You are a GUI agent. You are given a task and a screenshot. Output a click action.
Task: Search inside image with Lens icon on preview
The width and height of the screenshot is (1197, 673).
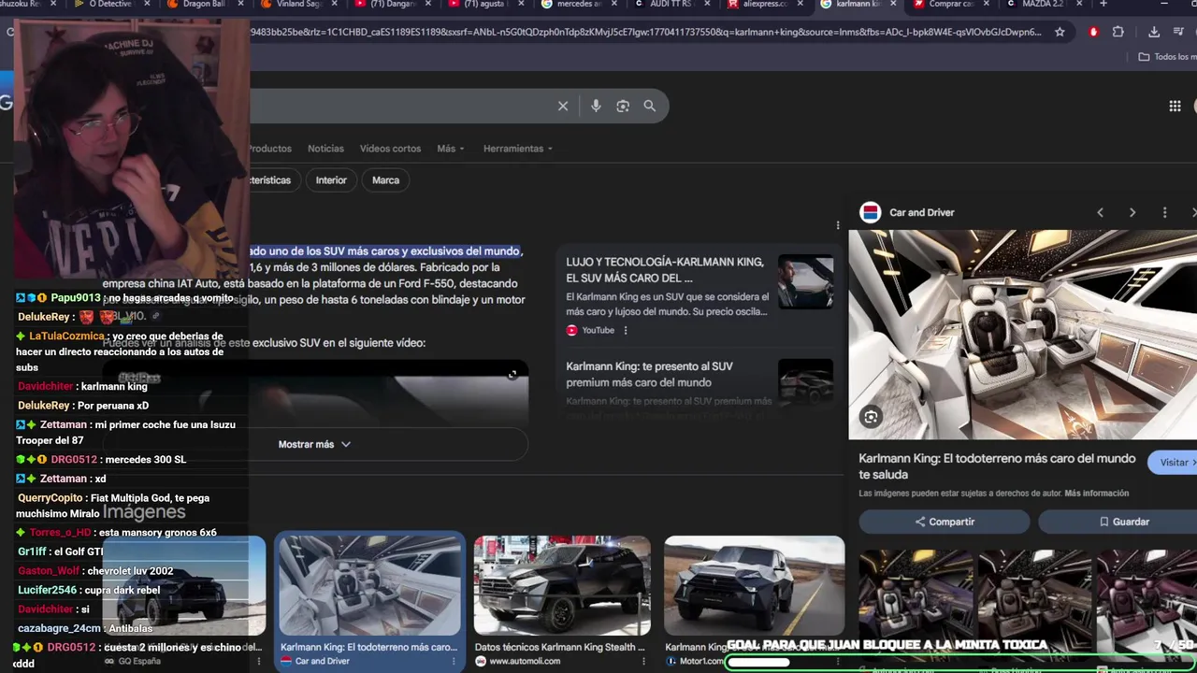pos(871,418)
